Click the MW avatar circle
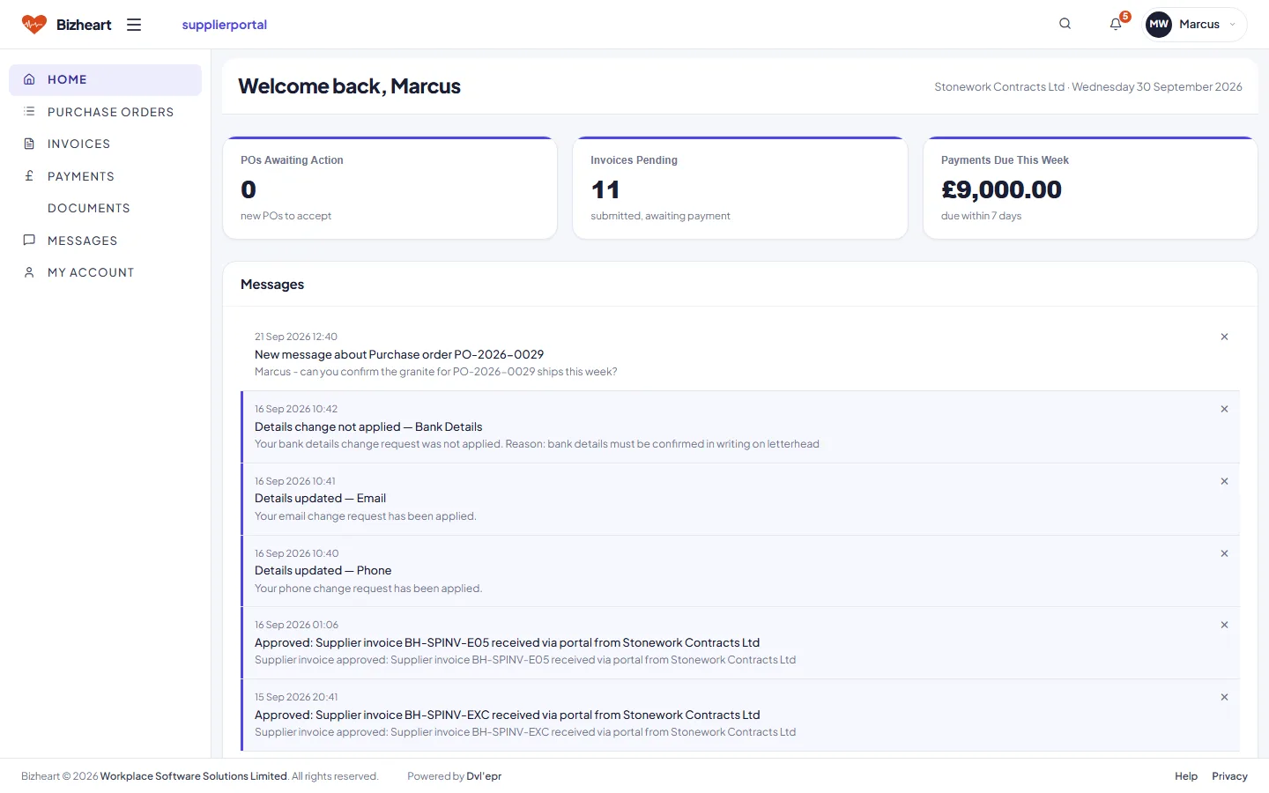 pyautogui.click(x=1159, y=25)
